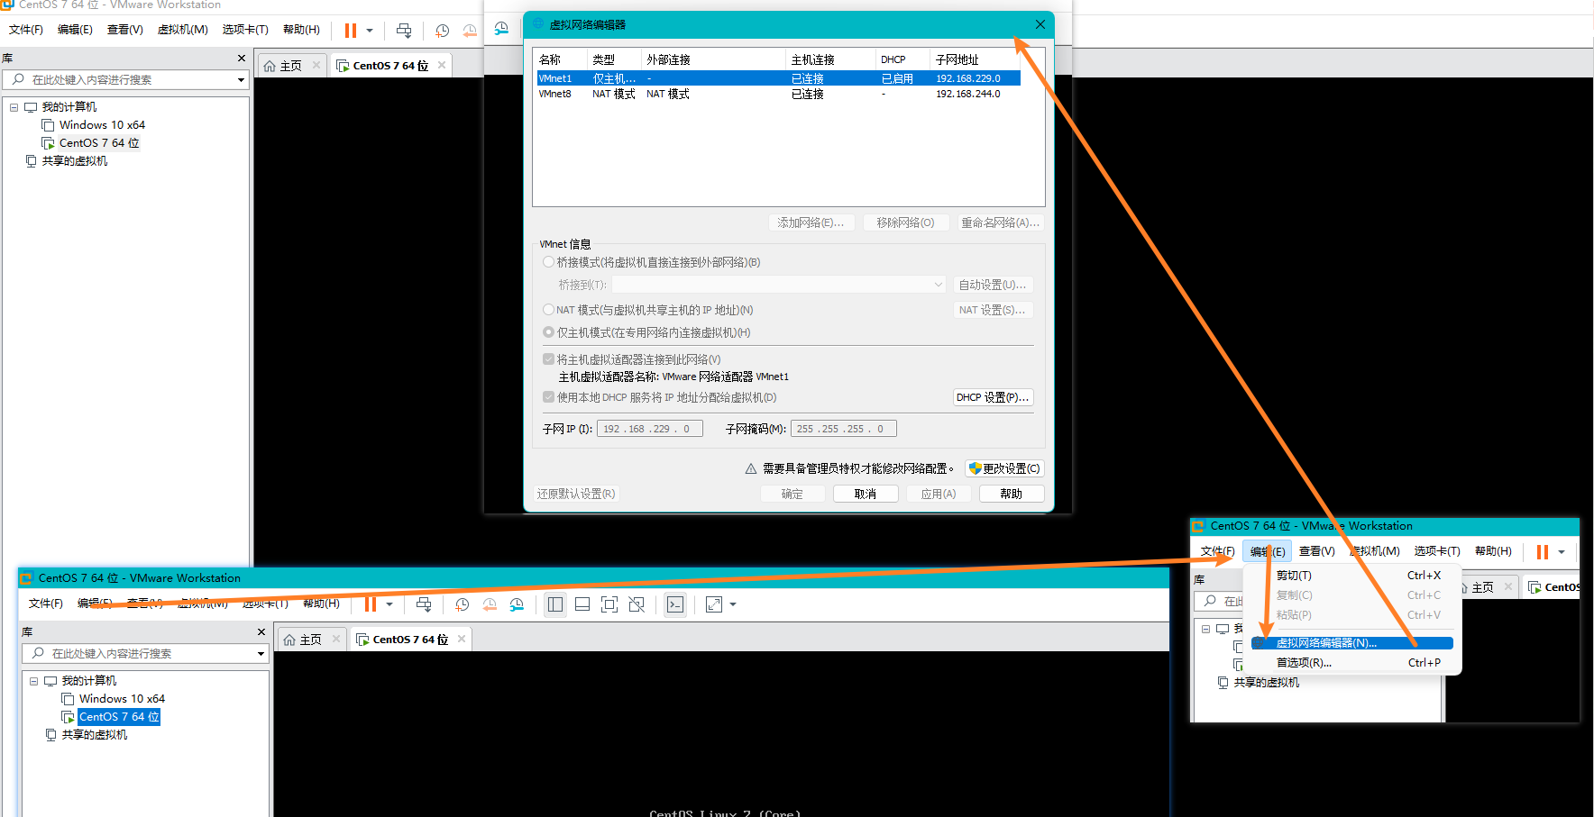The image size is (1594, 817).
Task: Select the VMnet1 row in network list
Action: [x=779, y=78]
